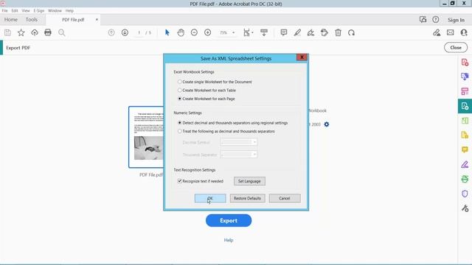Click the current page number field
472x265 pixels.
click(139, 32)
